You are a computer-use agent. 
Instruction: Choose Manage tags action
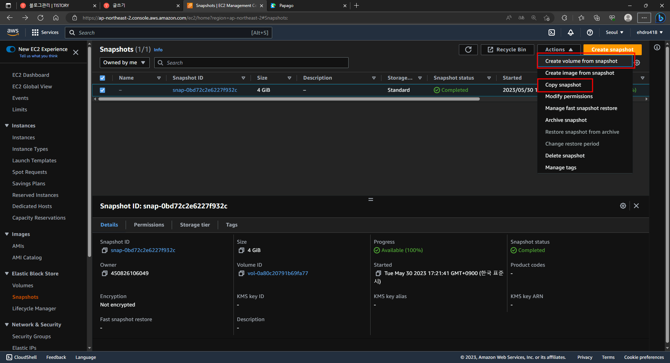pos(585,168)
